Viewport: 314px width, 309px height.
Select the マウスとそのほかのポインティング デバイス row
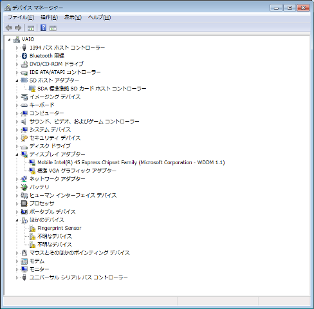79,253
